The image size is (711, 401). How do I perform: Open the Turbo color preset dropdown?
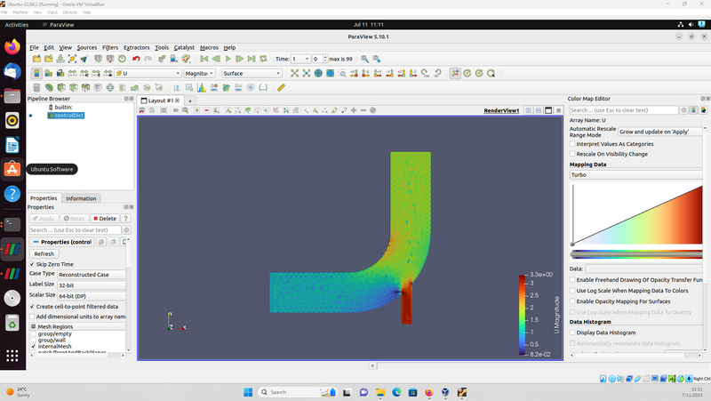(635, 174)
